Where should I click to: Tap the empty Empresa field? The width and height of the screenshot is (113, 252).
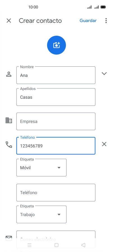coord(56,121)
